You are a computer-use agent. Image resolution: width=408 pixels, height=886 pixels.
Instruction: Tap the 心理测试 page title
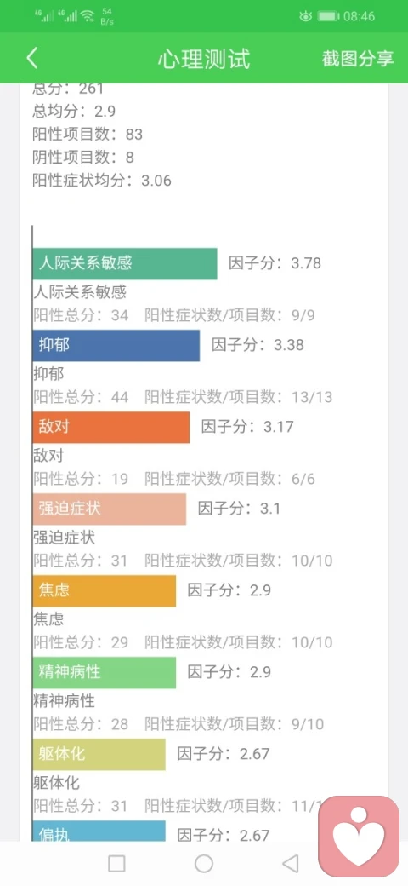coord(203,59)
